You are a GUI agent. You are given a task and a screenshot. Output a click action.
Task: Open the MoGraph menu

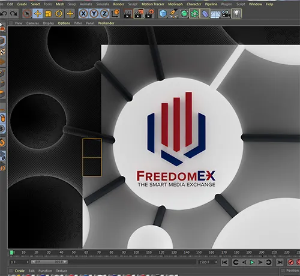pos(175,4)
